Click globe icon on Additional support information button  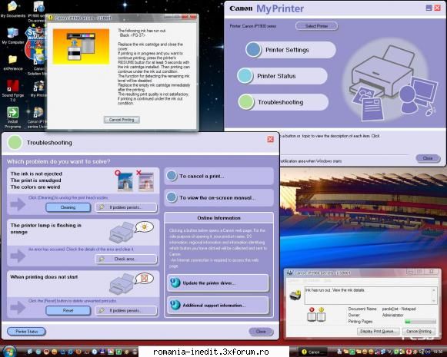[x=175, y=305]
